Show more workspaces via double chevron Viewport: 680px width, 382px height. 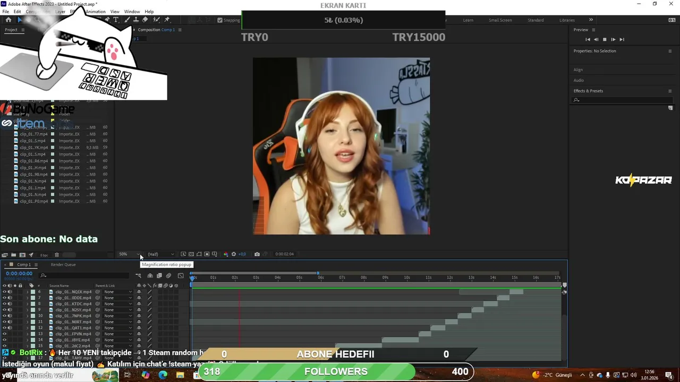click(x=591, y=20)
